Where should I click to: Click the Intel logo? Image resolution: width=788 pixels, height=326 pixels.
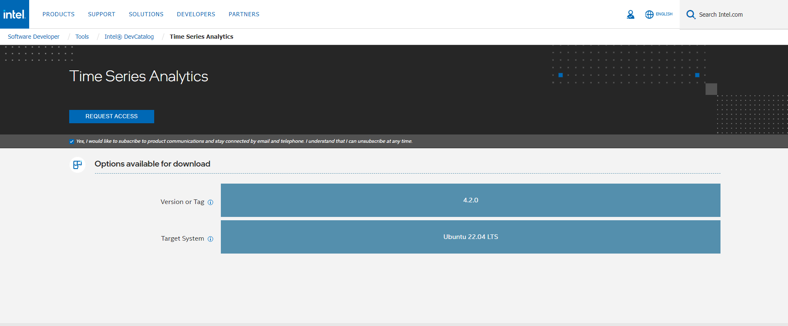[x=15, y=14]
